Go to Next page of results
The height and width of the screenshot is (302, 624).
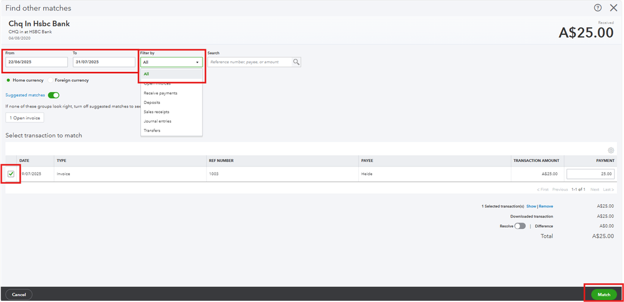pyautogui.click(x=595, y=189)
